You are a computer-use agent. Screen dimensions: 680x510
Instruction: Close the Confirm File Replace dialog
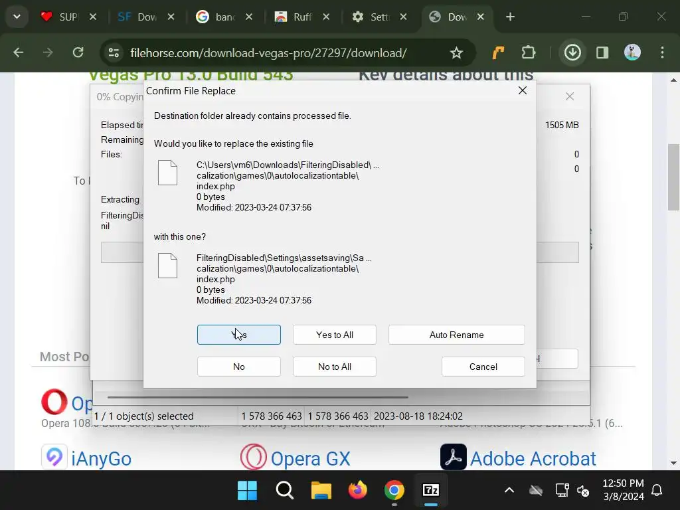point(523,90)
